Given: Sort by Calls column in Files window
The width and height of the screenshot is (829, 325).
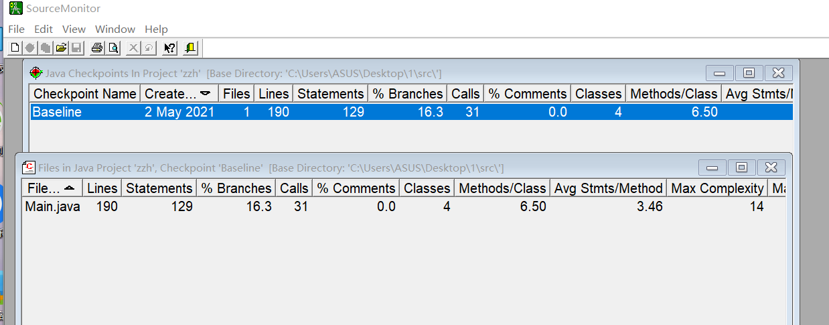Looking at the screenshot, I should 294,188.
